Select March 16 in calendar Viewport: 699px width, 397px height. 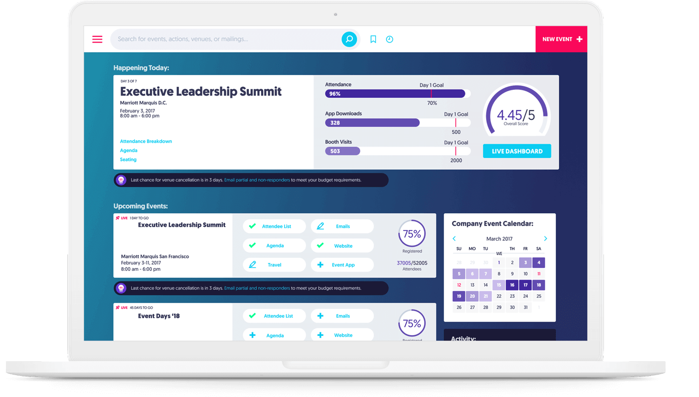point(512,285)
